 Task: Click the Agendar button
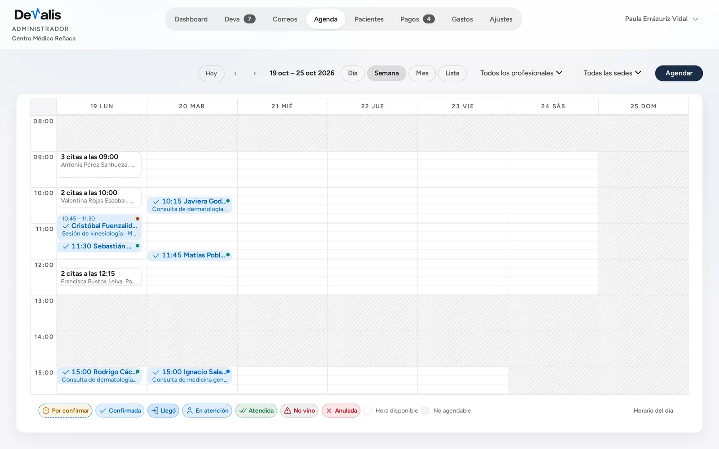pos(679,73)
